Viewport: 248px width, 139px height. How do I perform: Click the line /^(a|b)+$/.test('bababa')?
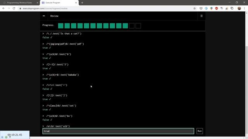pyautogui.click(x=62, y=75)
